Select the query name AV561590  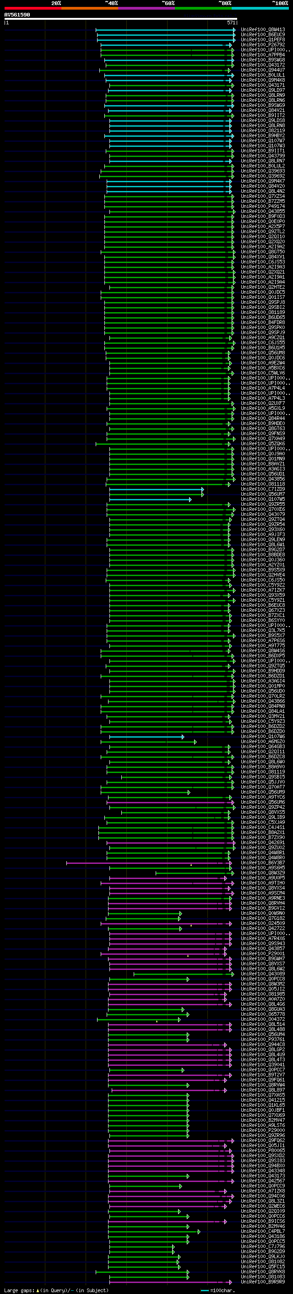17,15
